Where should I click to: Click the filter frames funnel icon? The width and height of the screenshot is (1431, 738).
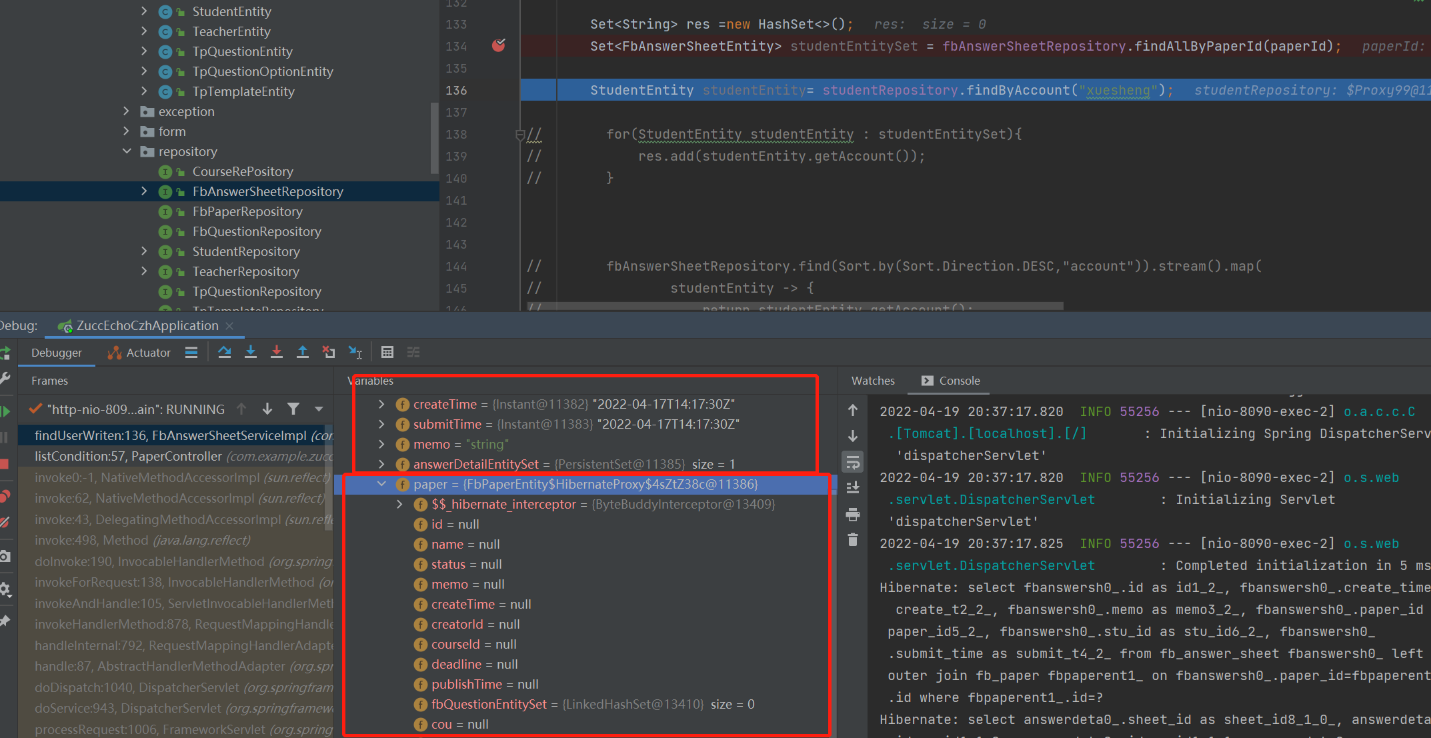[x=293, y=409]
